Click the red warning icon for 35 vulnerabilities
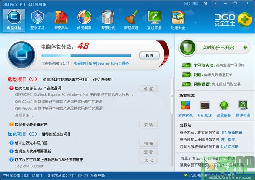255x180 pixels. 11,88
